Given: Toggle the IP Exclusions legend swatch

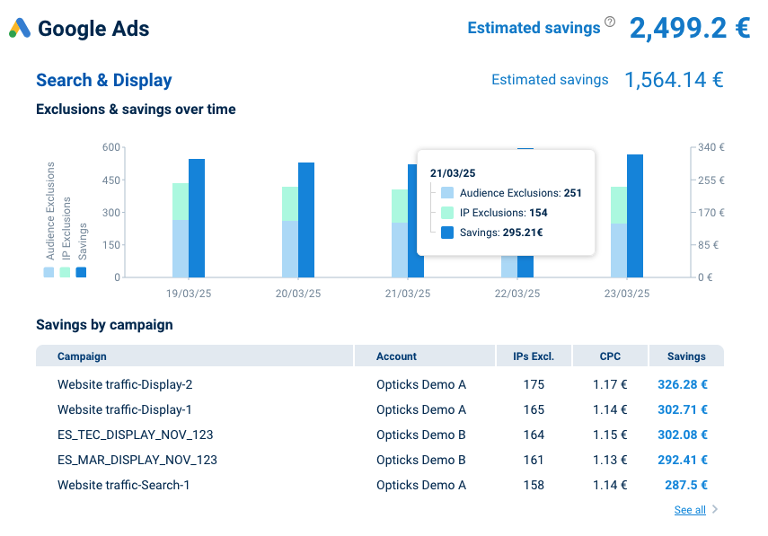Looking at the screenshot, I should click(65, 272).
